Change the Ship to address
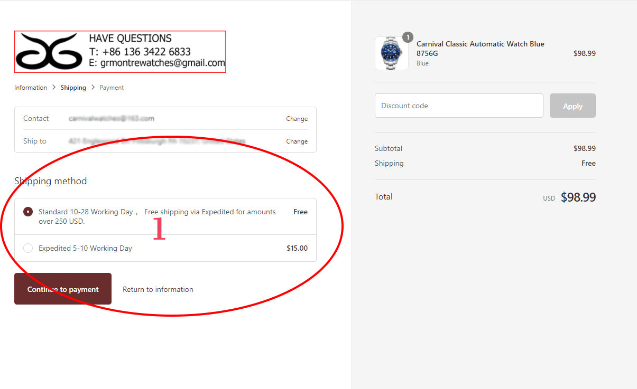This screenshot has height=389, width=637. click(x=297, y=141)
